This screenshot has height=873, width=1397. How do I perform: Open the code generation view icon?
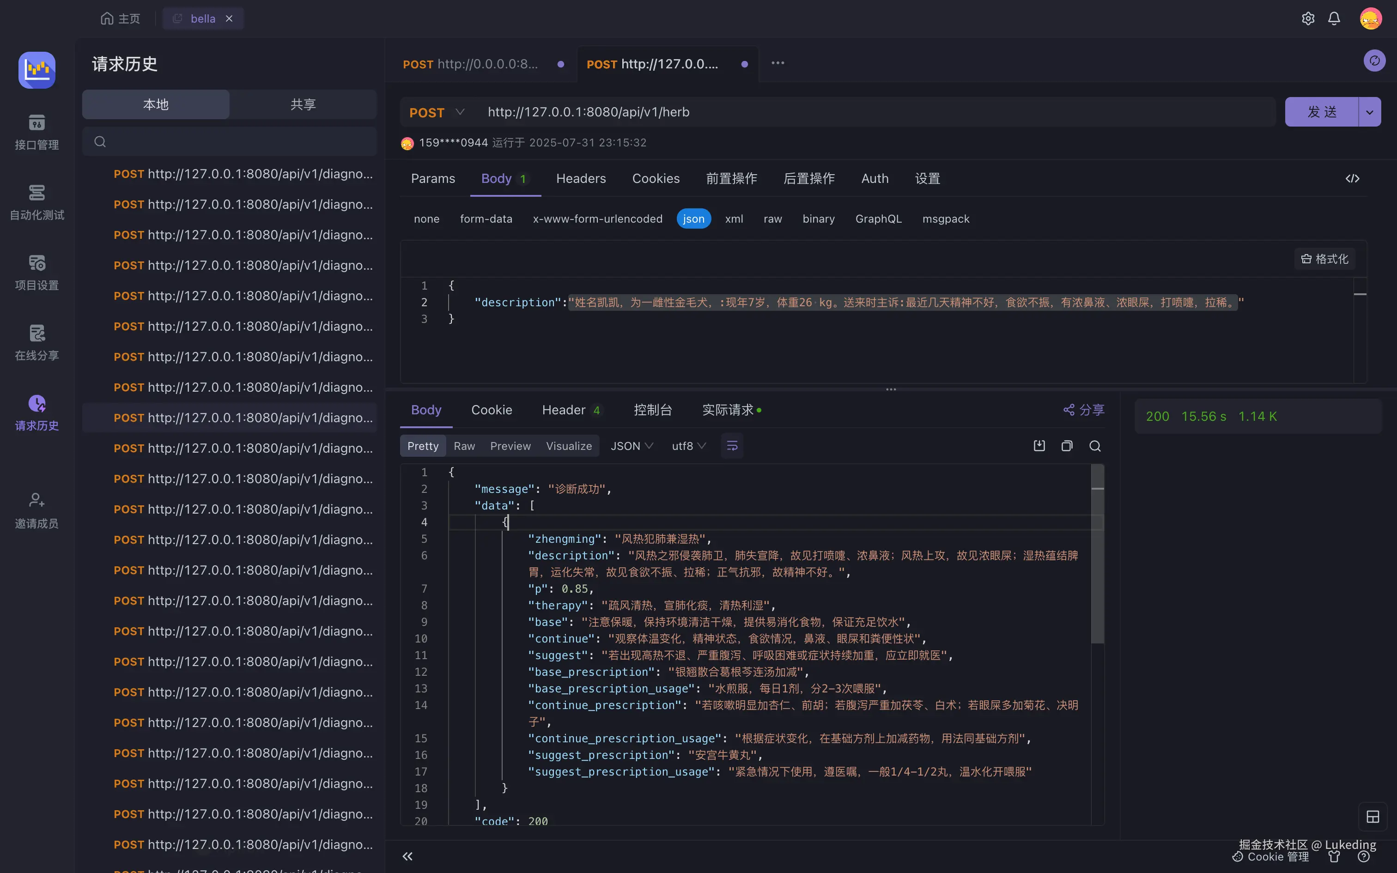click(1353, 178)
